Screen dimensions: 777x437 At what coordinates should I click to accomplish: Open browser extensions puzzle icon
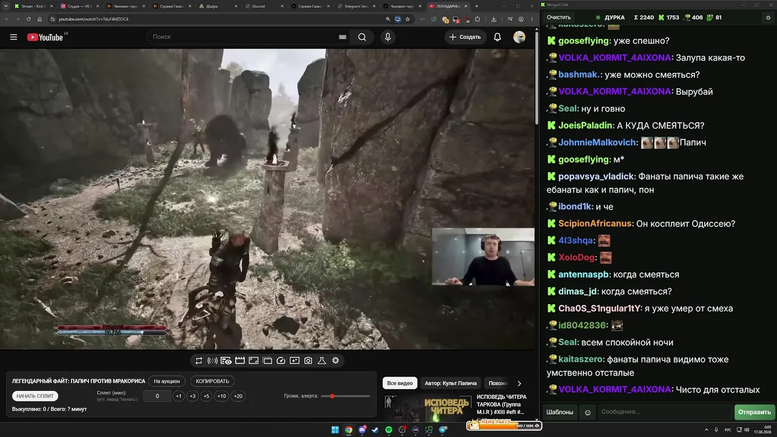(x=477, y=19)
